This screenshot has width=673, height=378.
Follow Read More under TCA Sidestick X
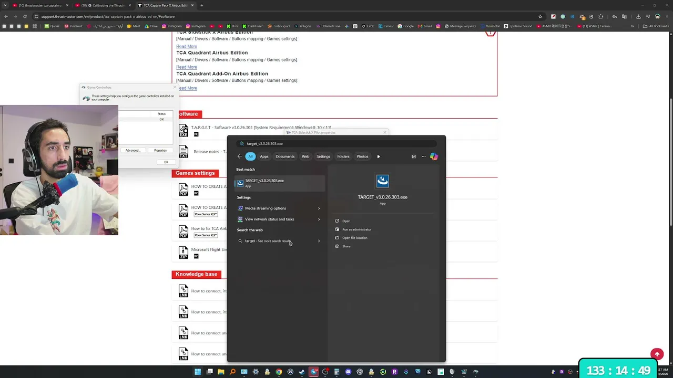pos(187,46)
